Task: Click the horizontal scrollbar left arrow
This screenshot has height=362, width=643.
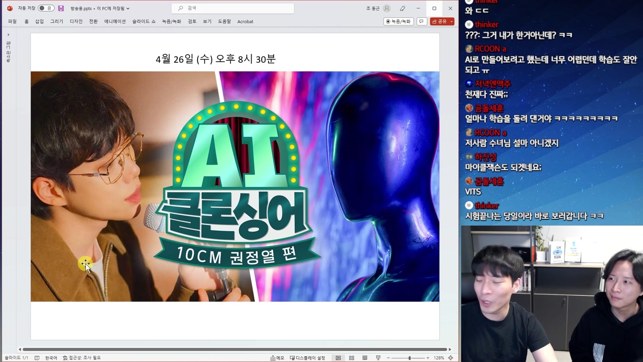Action: 20,350
